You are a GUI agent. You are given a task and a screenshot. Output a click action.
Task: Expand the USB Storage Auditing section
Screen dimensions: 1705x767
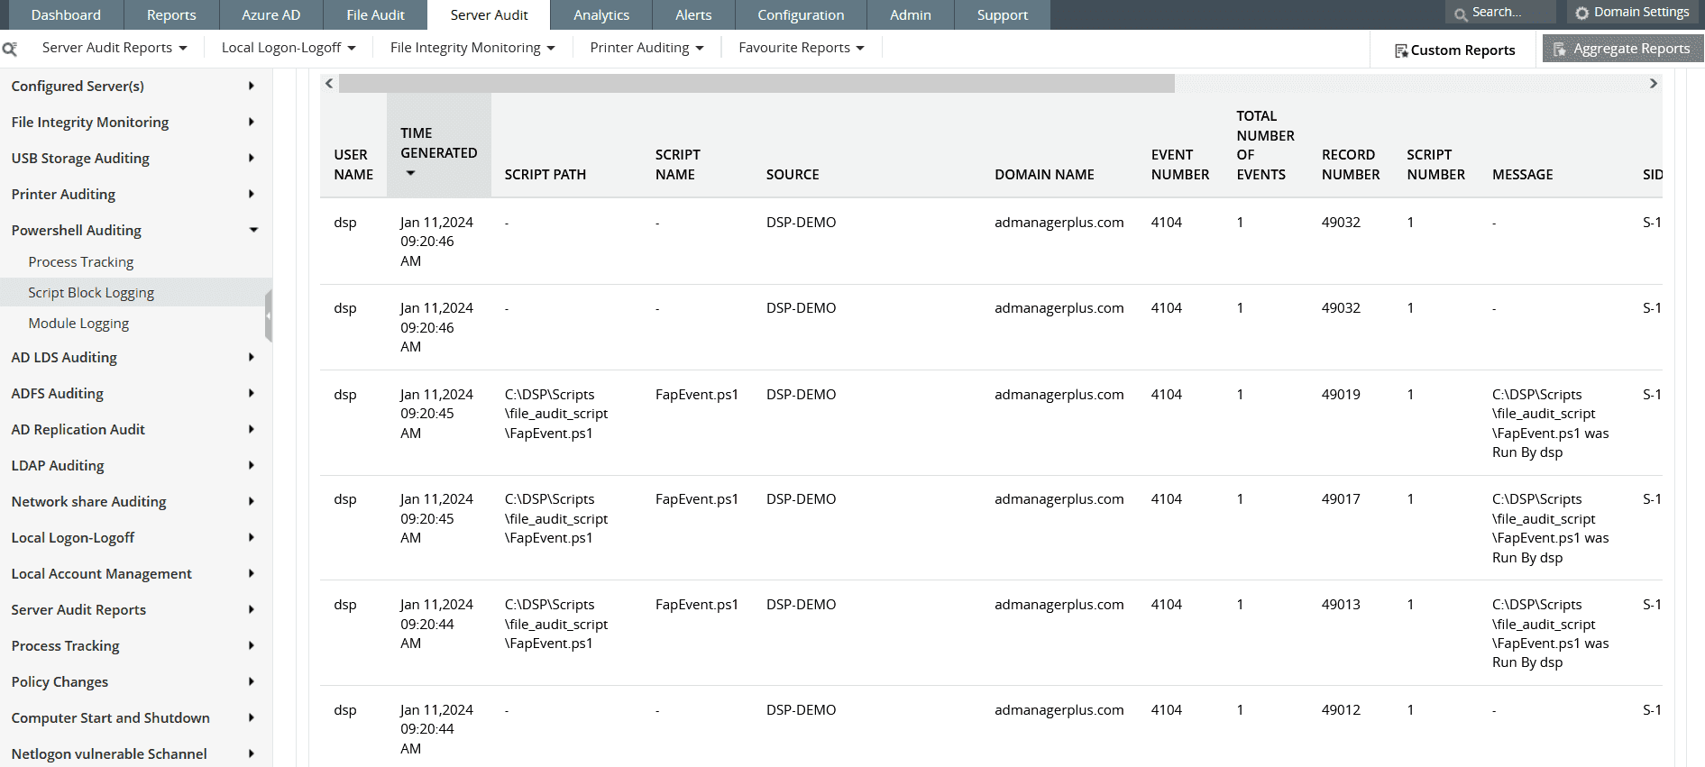point(251,158)
